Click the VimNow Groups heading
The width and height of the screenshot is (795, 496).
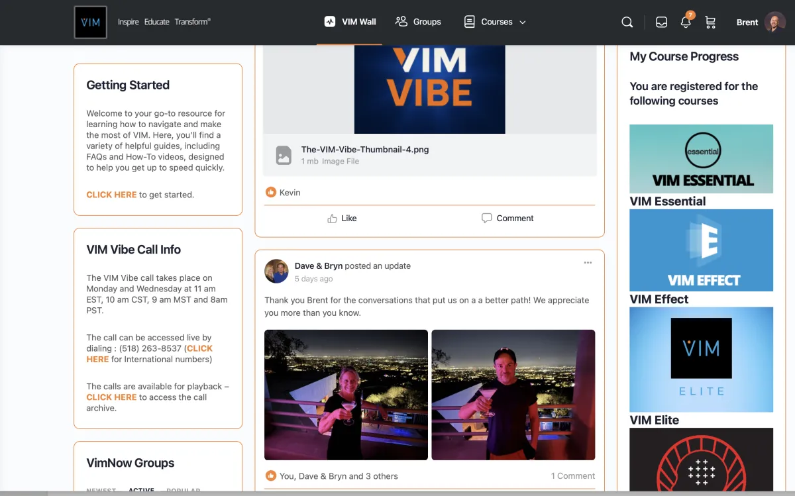click(131, 463)
